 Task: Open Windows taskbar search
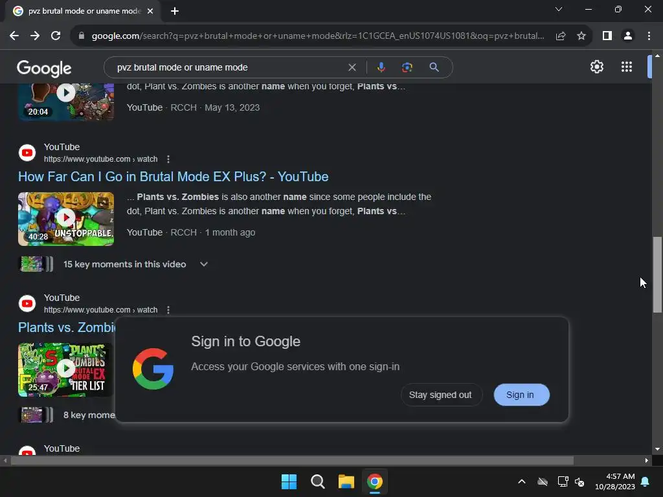[317, 481]
